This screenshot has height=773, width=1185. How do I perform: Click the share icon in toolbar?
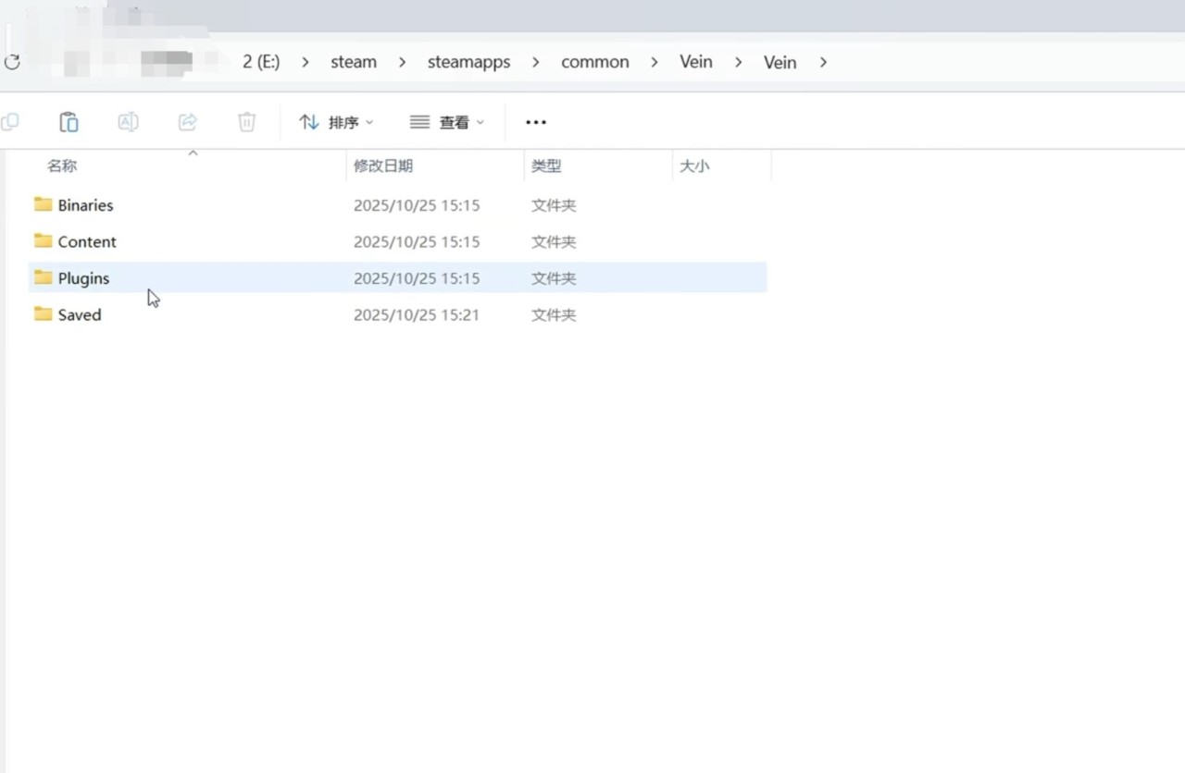point(187,122)
